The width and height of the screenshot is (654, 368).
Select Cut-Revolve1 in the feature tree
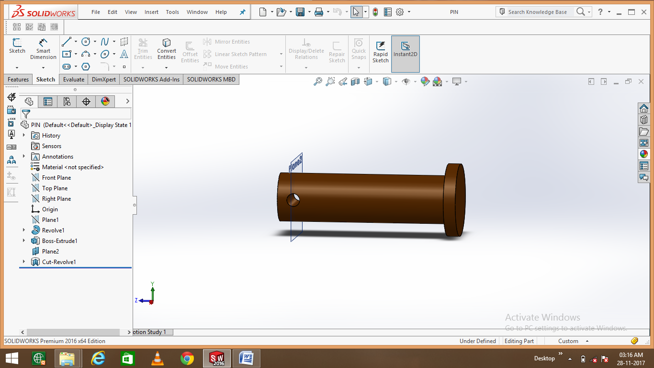click(59, 262)
